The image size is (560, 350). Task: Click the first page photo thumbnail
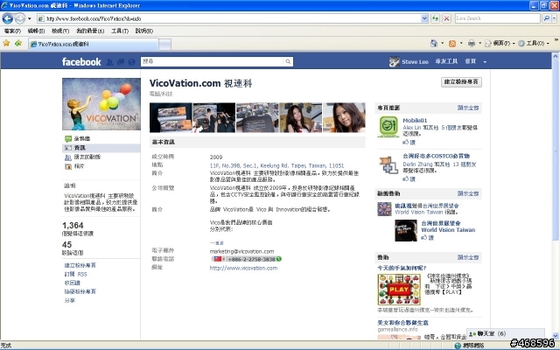coord(171,118)
